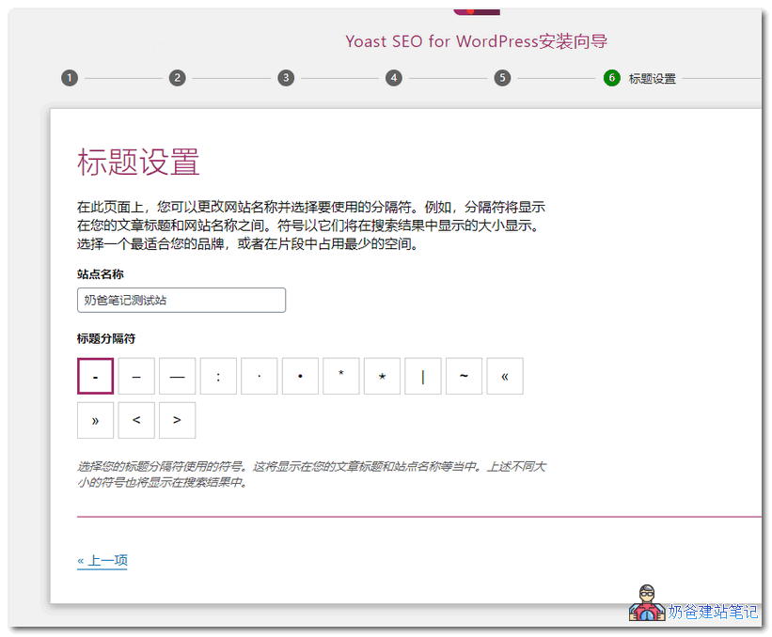Click step 6 标题设置 indicator

[611, 78]
